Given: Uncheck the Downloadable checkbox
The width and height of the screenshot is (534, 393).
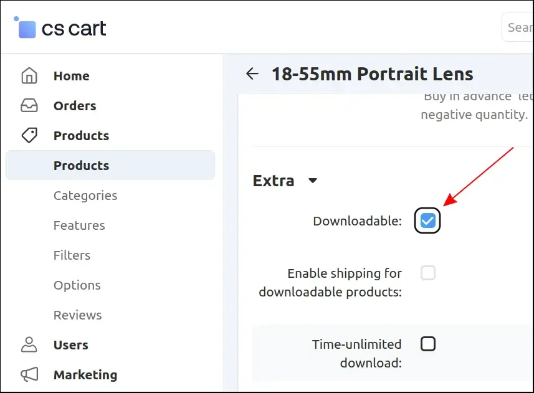Looking at the screenshot, I should (x=427, y=220).
